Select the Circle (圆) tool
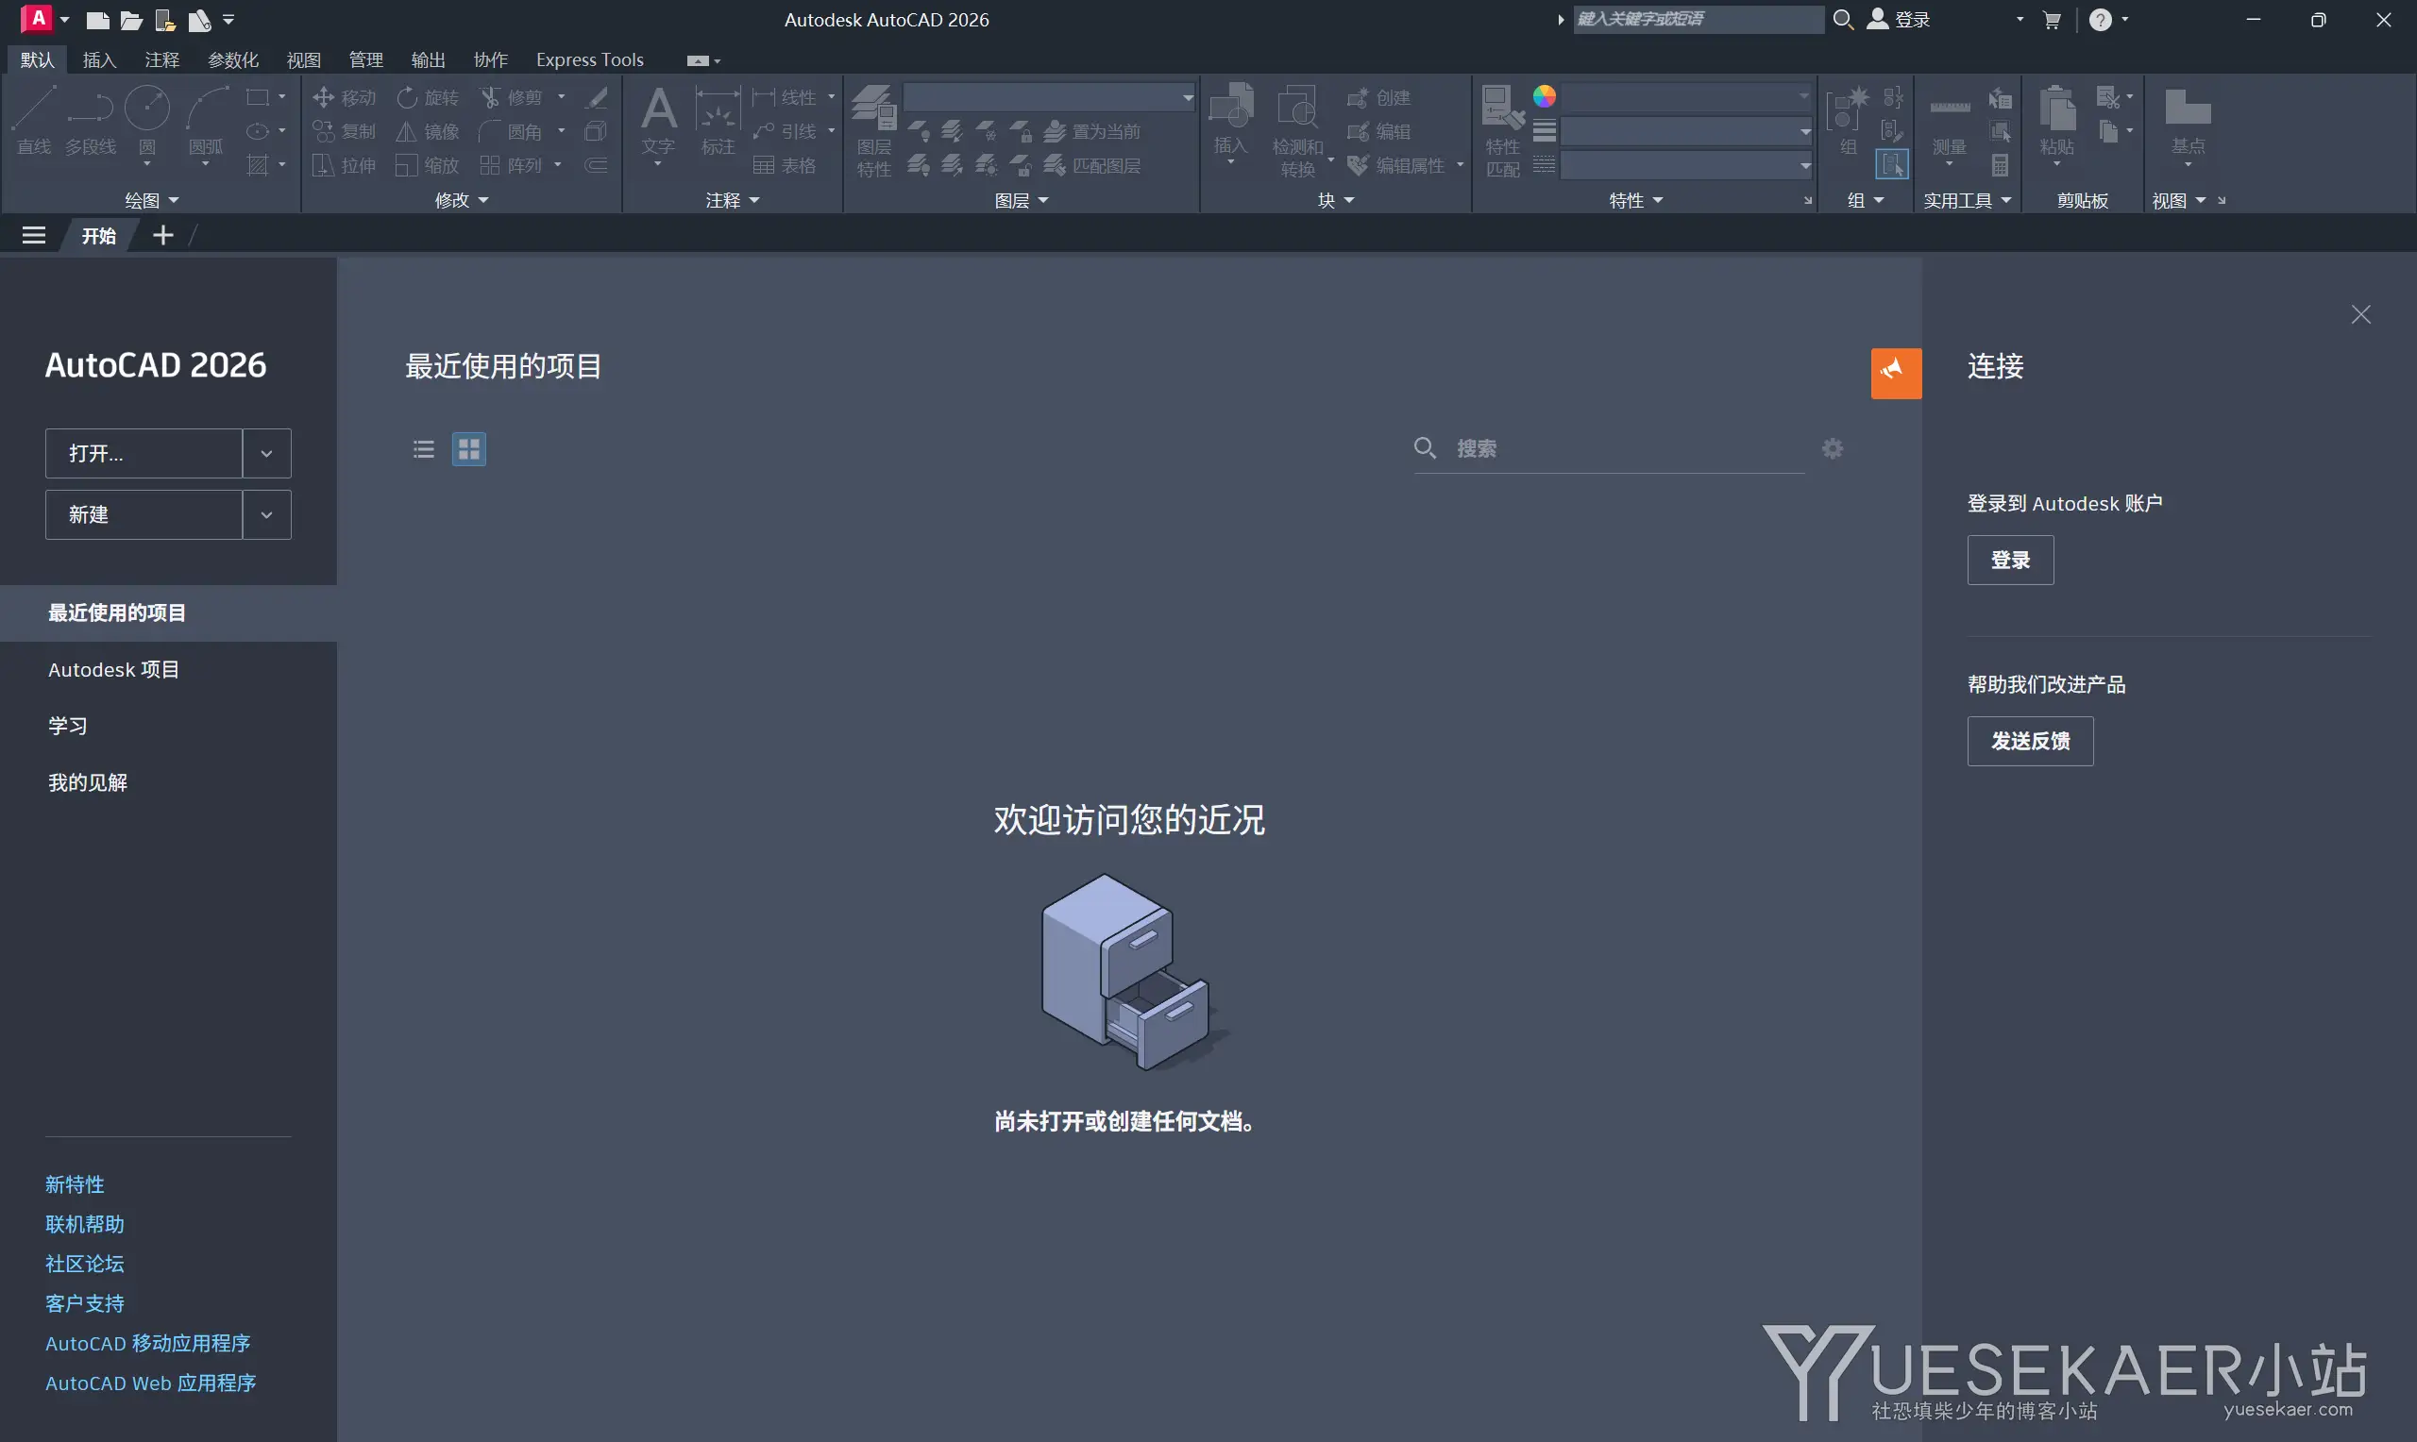The width and height of the screenshot is (2417, 1442). point(146,121)
